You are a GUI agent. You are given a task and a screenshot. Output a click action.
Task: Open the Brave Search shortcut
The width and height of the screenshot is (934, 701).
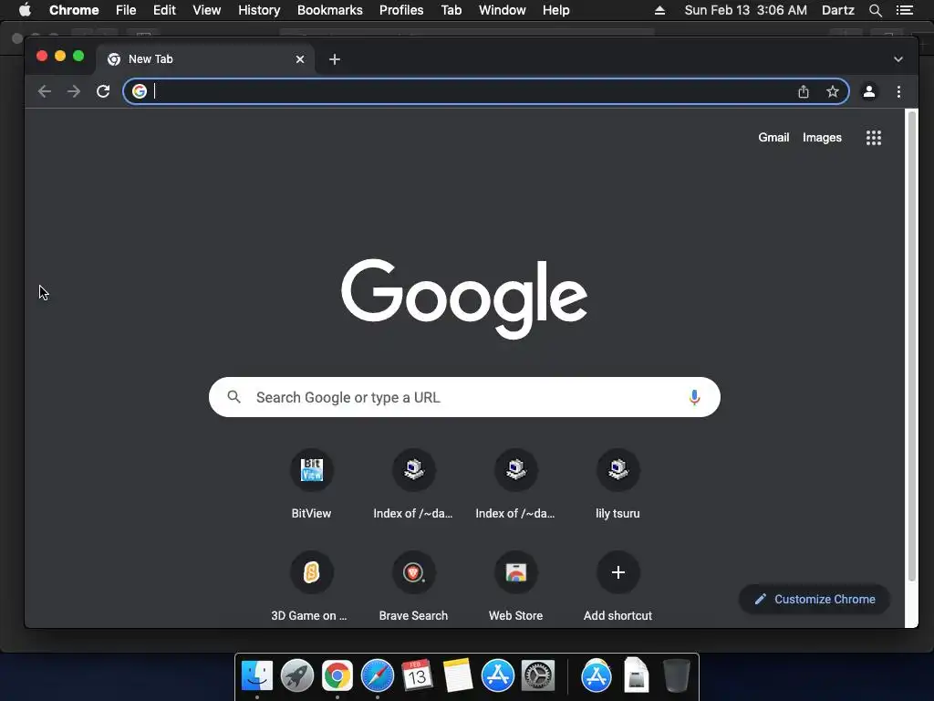click(413, 572)
